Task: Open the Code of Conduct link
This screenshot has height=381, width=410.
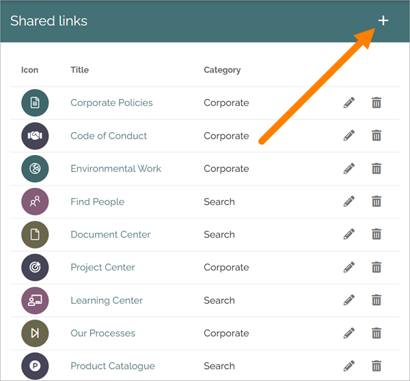Action: (109, 136)
